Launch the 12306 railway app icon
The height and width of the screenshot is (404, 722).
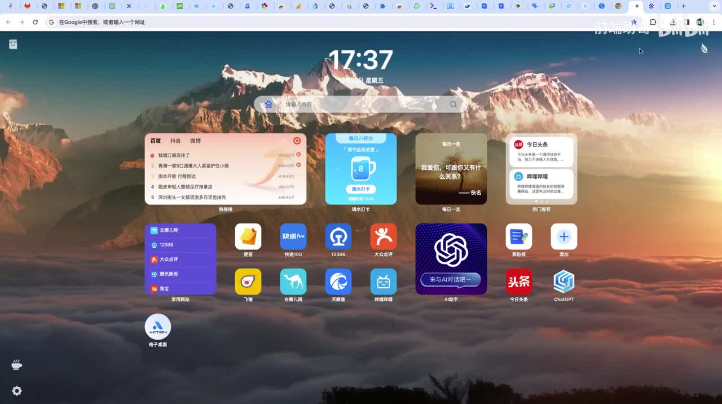click(x=338, y=237)
